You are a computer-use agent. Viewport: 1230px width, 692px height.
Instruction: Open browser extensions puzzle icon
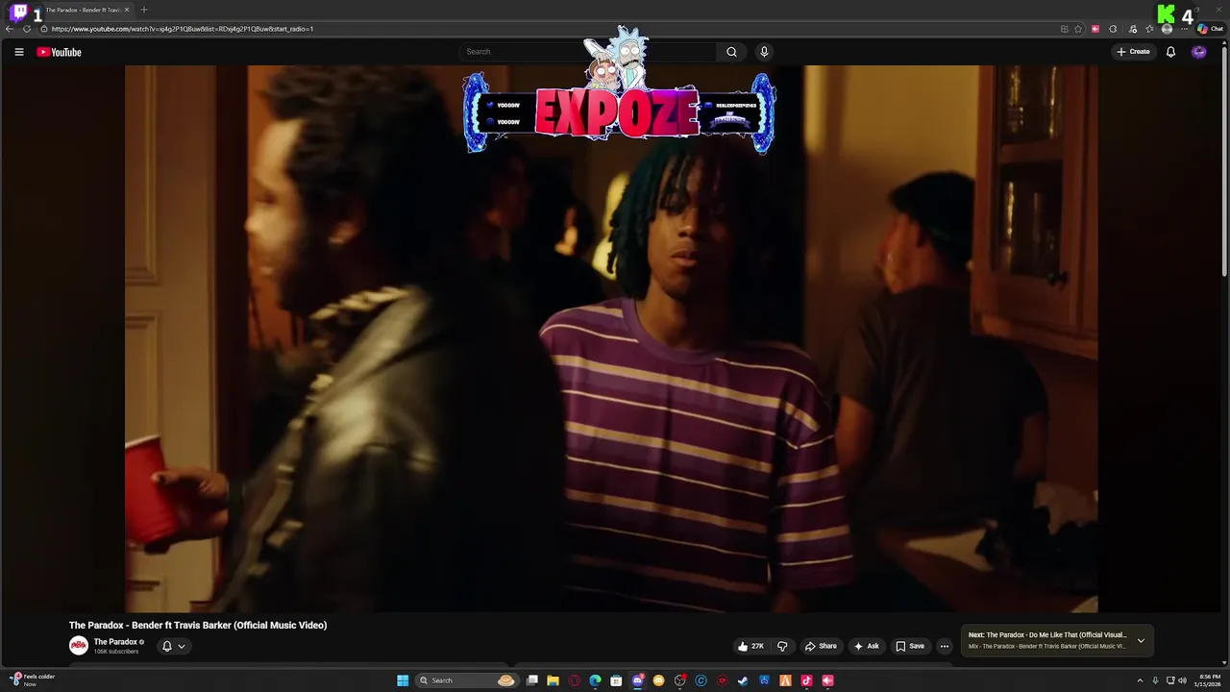point(1113,29)
